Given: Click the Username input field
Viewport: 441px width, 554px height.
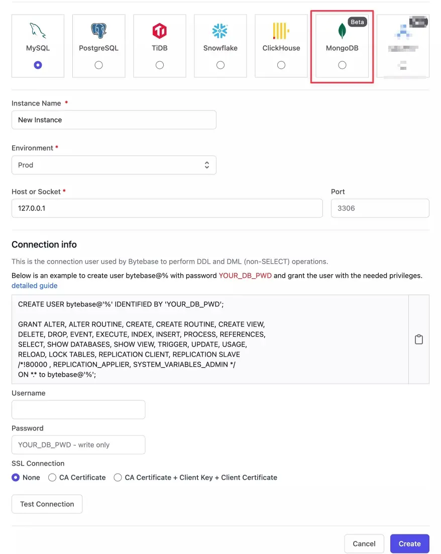Looking at the screenshot, I should 78,409.
